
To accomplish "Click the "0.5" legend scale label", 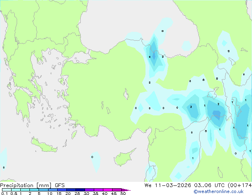I will pos(14,193).
